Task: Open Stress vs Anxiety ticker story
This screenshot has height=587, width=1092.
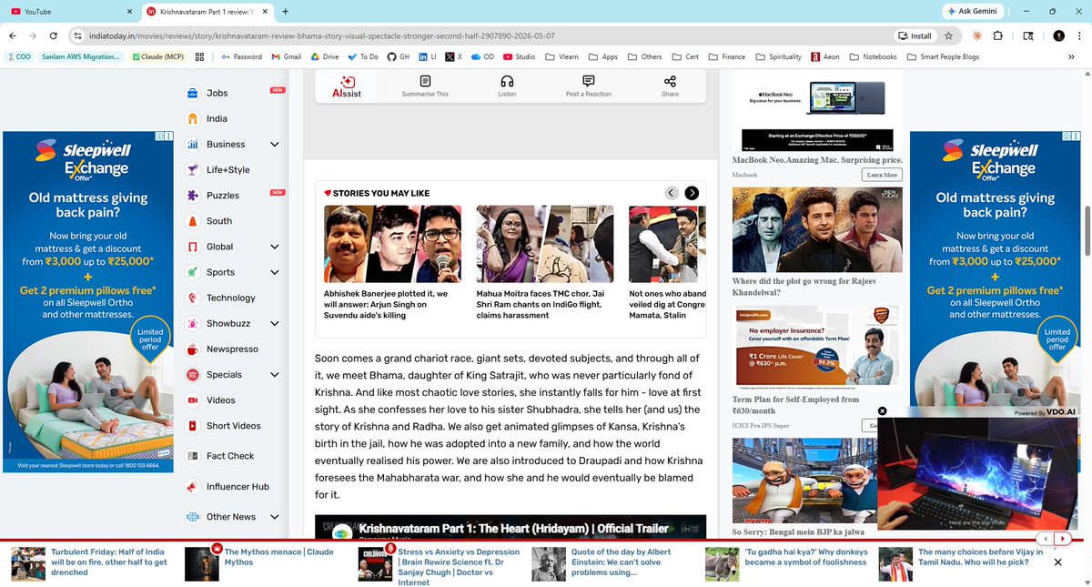Action: pos(460,566)
